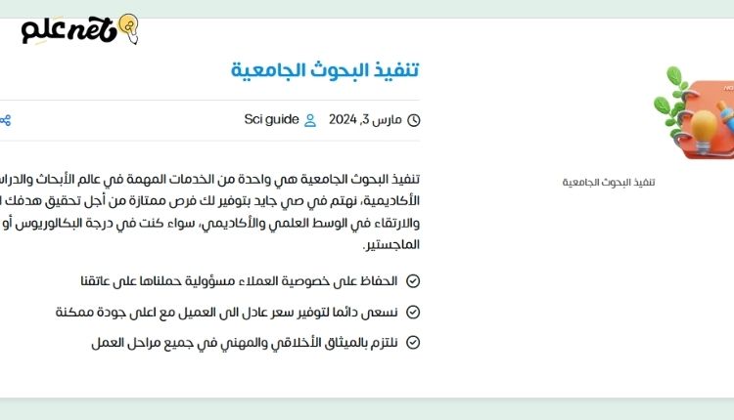734x420 pixels.
Task: Click the check icon beside the ethics charter line
Action: pos(413,342)
